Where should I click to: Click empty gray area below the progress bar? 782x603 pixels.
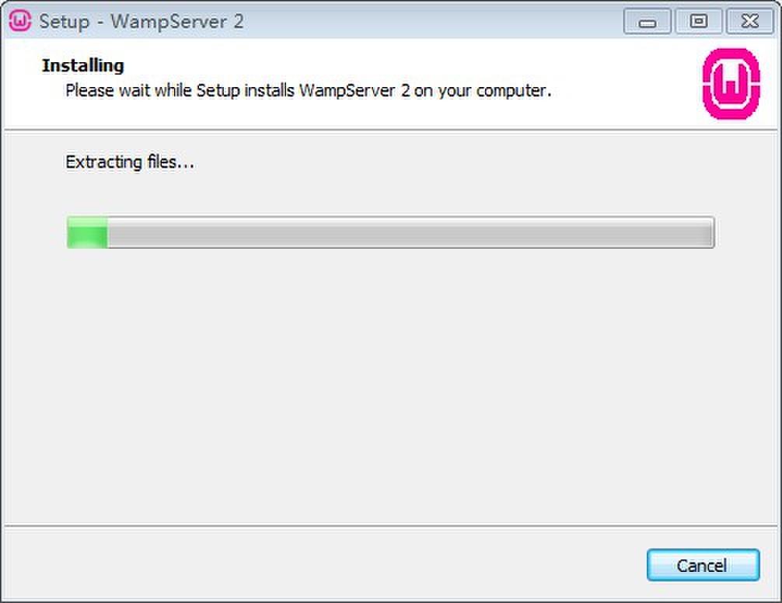(389, 384)
